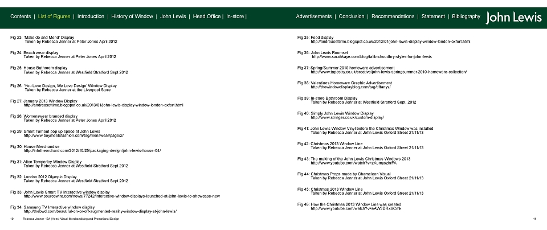The width and height of the screenshot is (547, 230).
Task: Open the YouTube link under Fig 46
Action: pyautogui.click(x=356, y=209)
